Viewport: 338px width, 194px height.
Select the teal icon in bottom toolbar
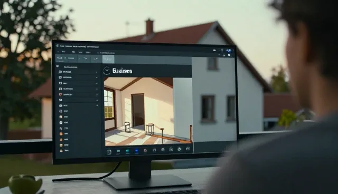(127, 151)
